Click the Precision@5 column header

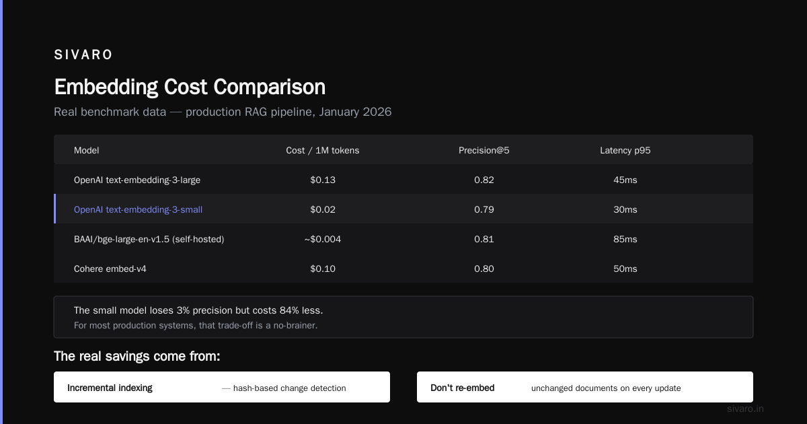[484, 150]
